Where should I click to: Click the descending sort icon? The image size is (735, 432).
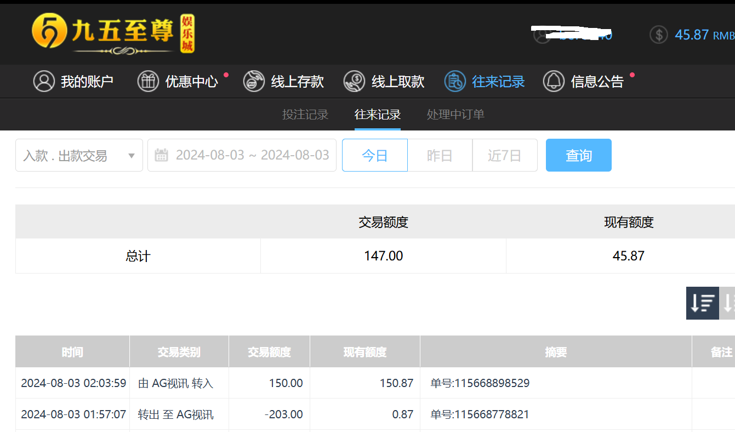click(x=702, y=303)
